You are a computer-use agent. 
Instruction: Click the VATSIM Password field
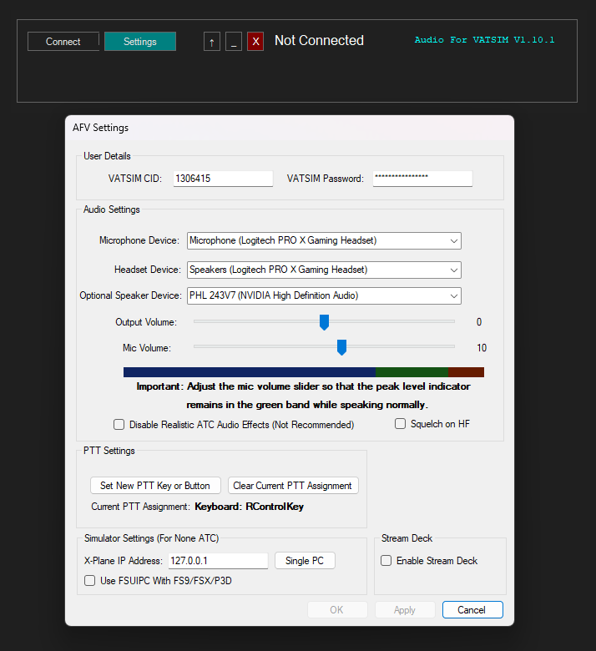[422, 179]
